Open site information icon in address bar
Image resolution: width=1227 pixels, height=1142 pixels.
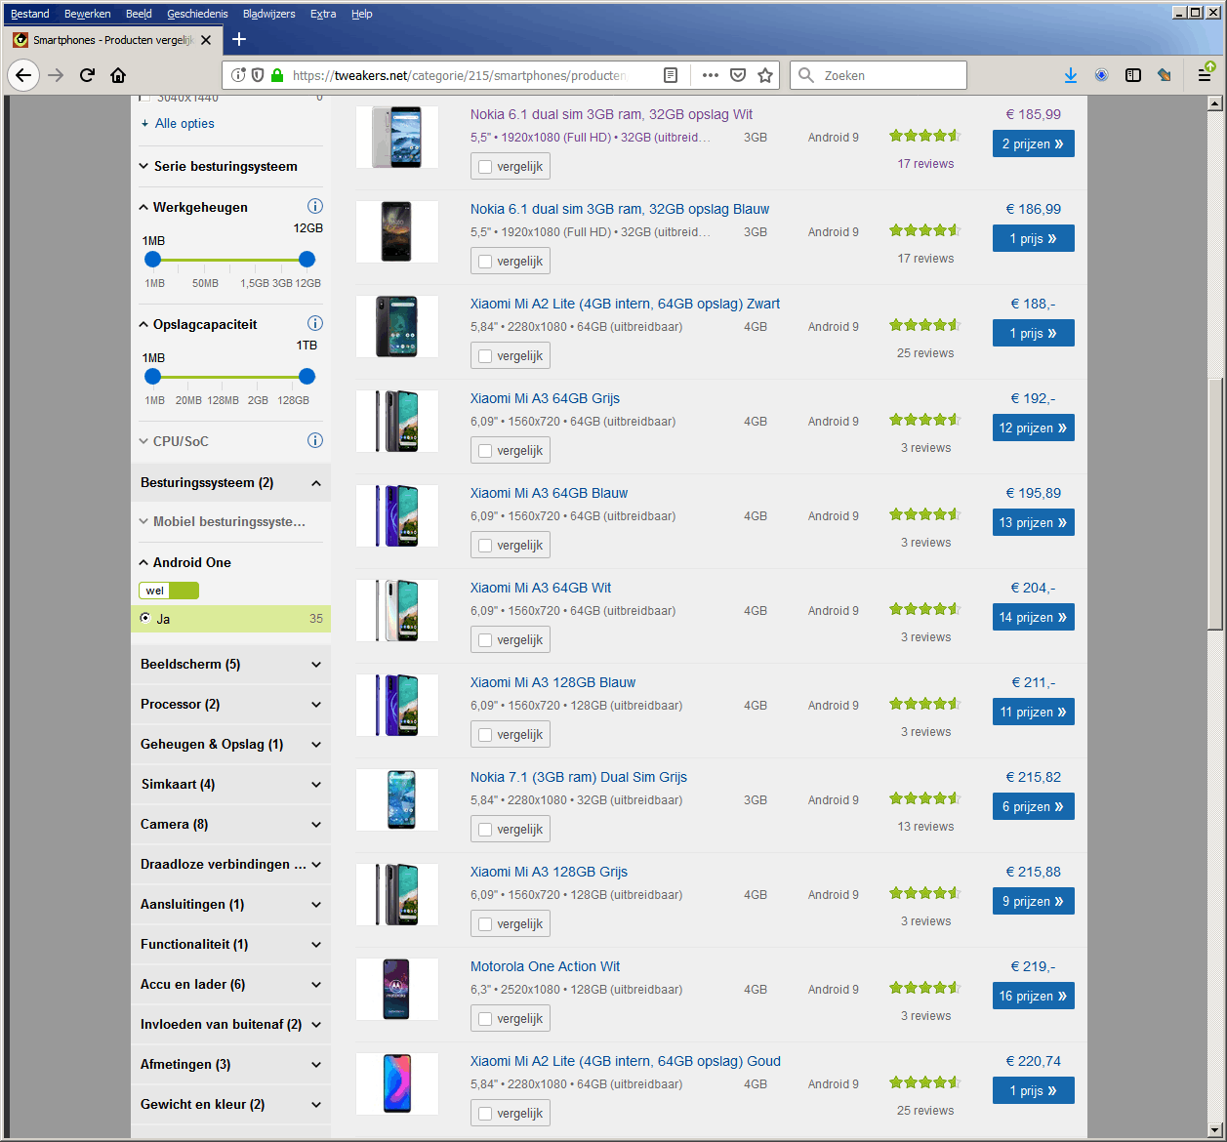(x=239, y=75)
